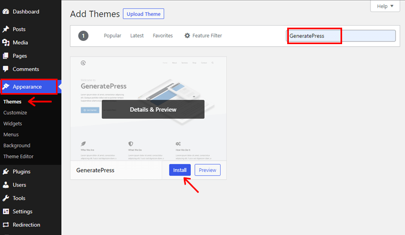Click the Posts pushpin icon
The height and width of the screenshot is (235, 405).
click(6, 29)
